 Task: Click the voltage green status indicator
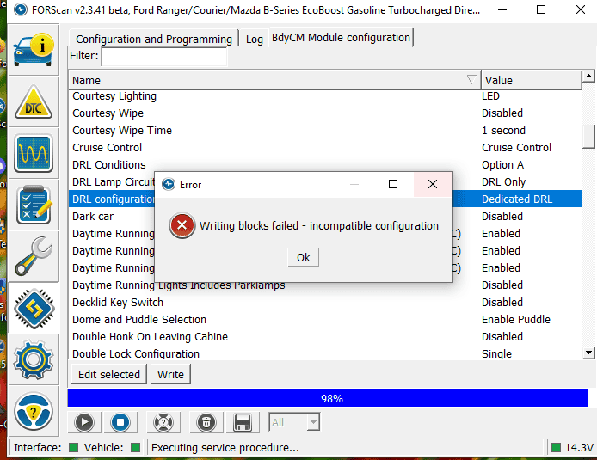coord(556,447)
